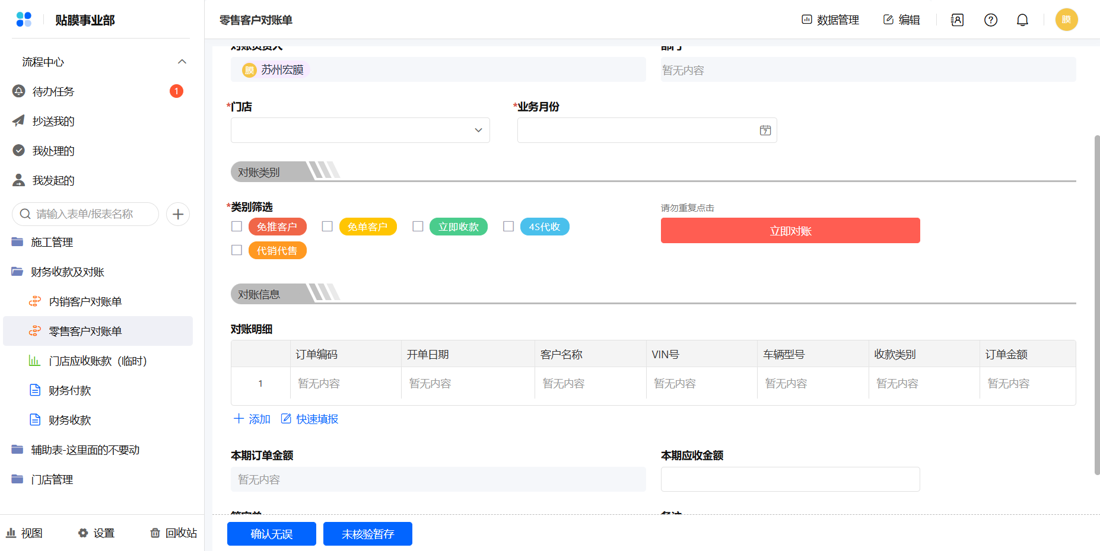Screen dimensions: 1100x551
Task: Open the 回收站 trash icon
Action: click(155, 533)
